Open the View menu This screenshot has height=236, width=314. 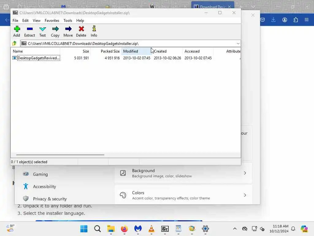37,21
